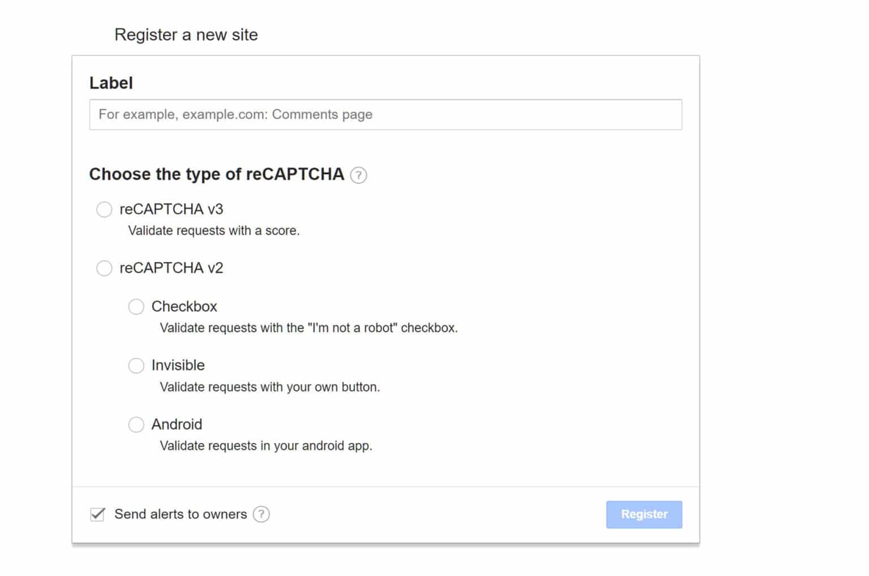
Task: Click the Android option label text
Action: [176, 425]
